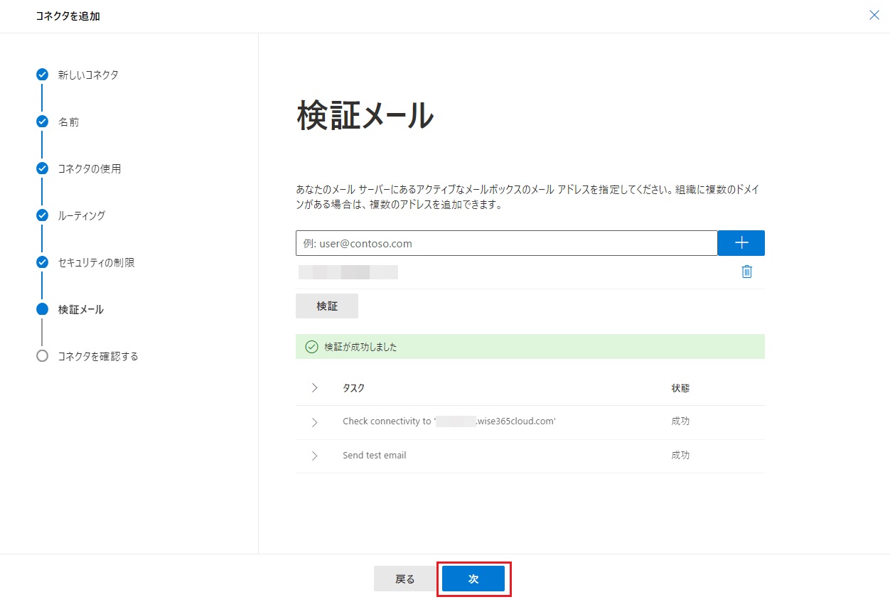Click the コネクタの使用 step checkmark icon

[x=42, y=168]
